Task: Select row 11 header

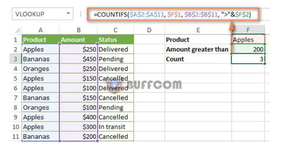Action: point(16,136)
